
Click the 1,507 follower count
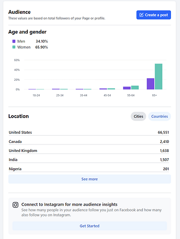[164, 160]
